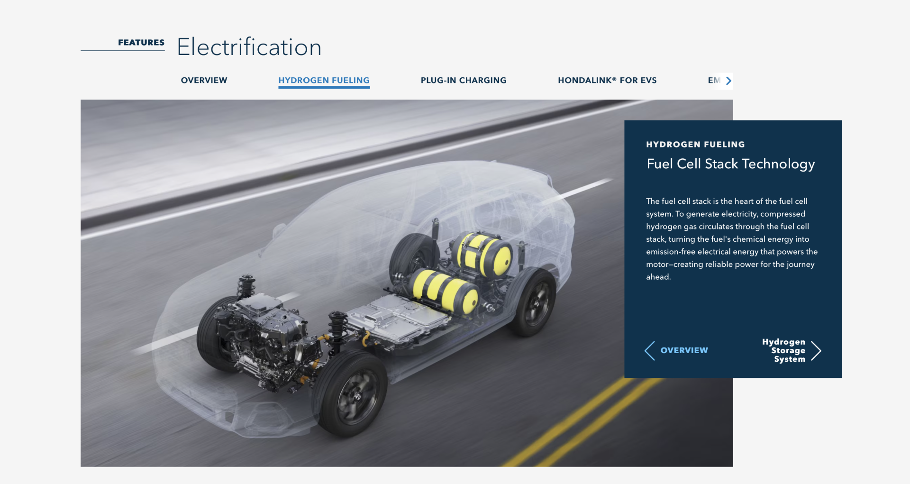Open the PLUG-IN CHARGING tab
910x484 pixels.
(463, 81)
